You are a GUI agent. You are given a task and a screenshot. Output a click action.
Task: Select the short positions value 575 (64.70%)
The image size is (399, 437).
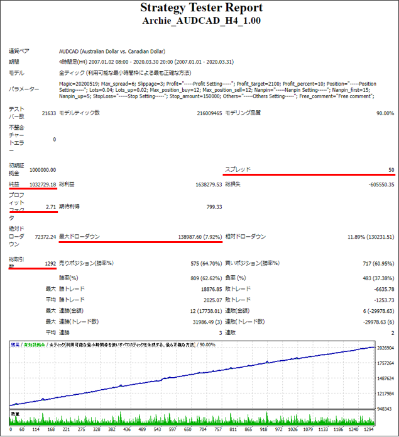(206, 264)
